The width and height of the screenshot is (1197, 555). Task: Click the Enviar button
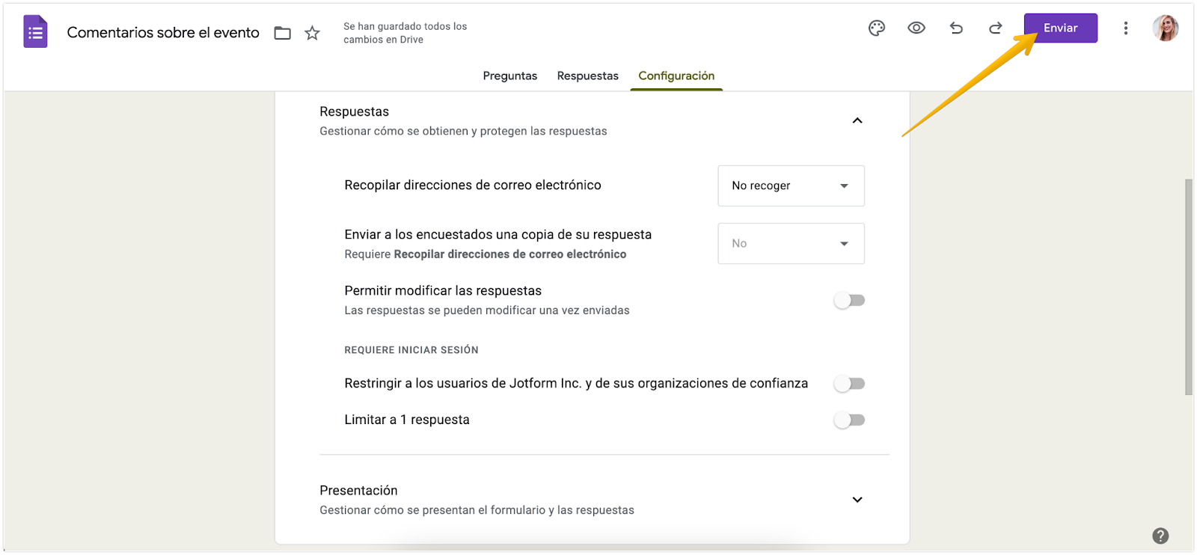[1060, 28]
